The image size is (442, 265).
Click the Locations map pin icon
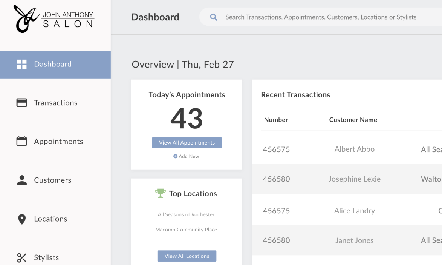pyautogui.click(x=22, y=219)
